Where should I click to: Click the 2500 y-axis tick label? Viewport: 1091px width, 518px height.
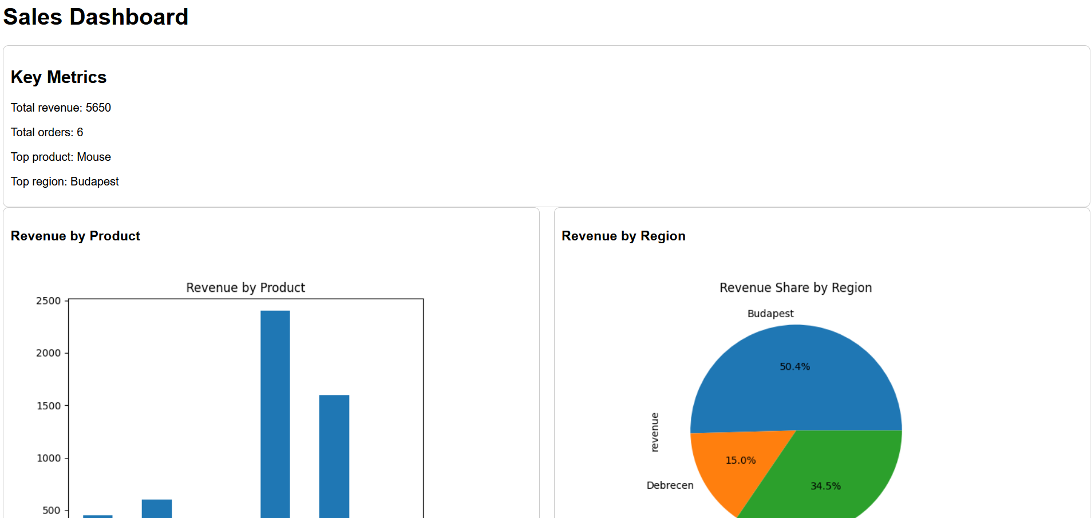coord(48,301)
